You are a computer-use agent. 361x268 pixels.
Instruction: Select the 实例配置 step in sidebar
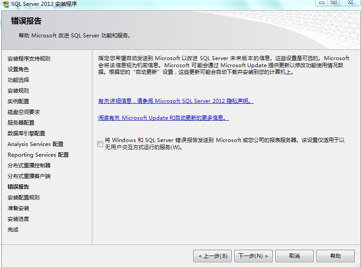tap(18, 101)
